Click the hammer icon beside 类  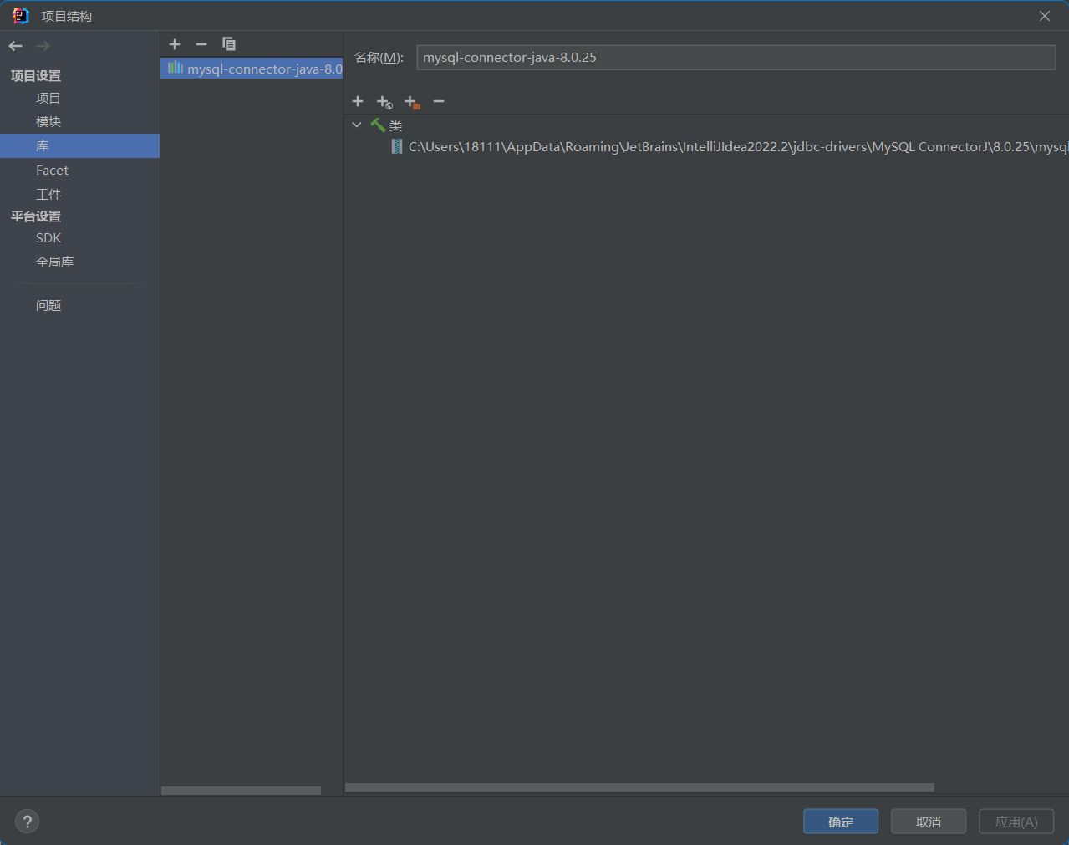378,125
